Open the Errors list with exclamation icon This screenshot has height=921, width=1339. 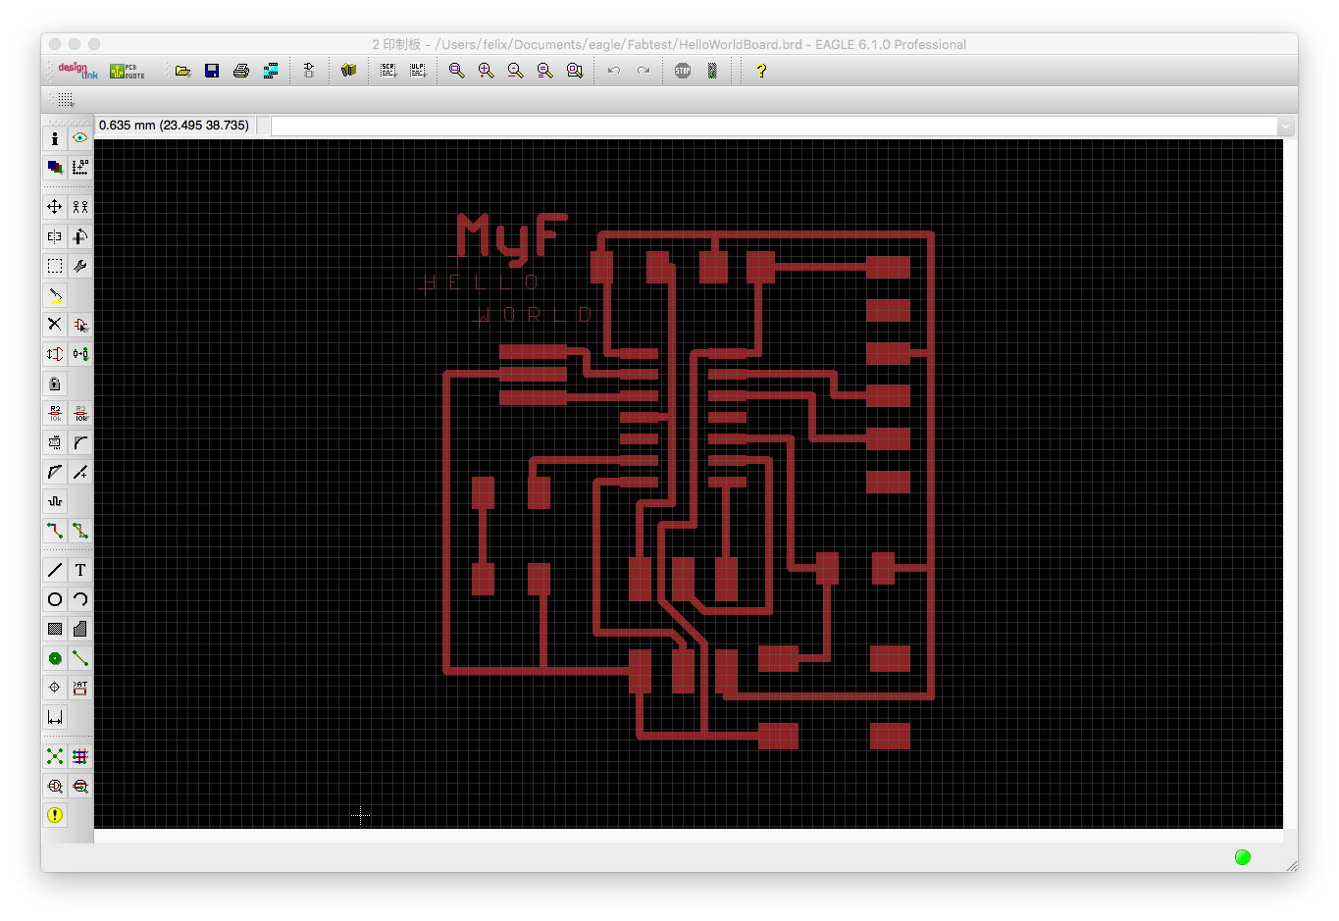pos(54,815)
